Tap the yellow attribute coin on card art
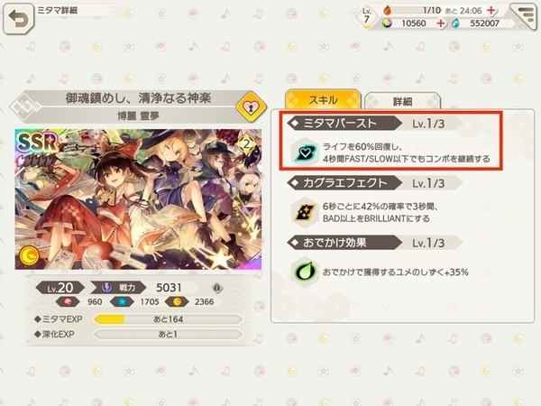The height and width of the screenshot is (406, 541). (29, 255)
